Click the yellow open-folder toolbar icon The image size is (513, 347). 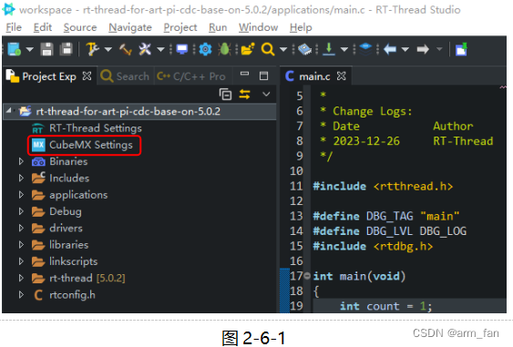point(248,49)
